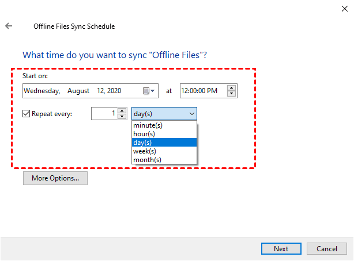Screen dimensions: 354x261
Task: Open More Options
Action: point(55,178)
